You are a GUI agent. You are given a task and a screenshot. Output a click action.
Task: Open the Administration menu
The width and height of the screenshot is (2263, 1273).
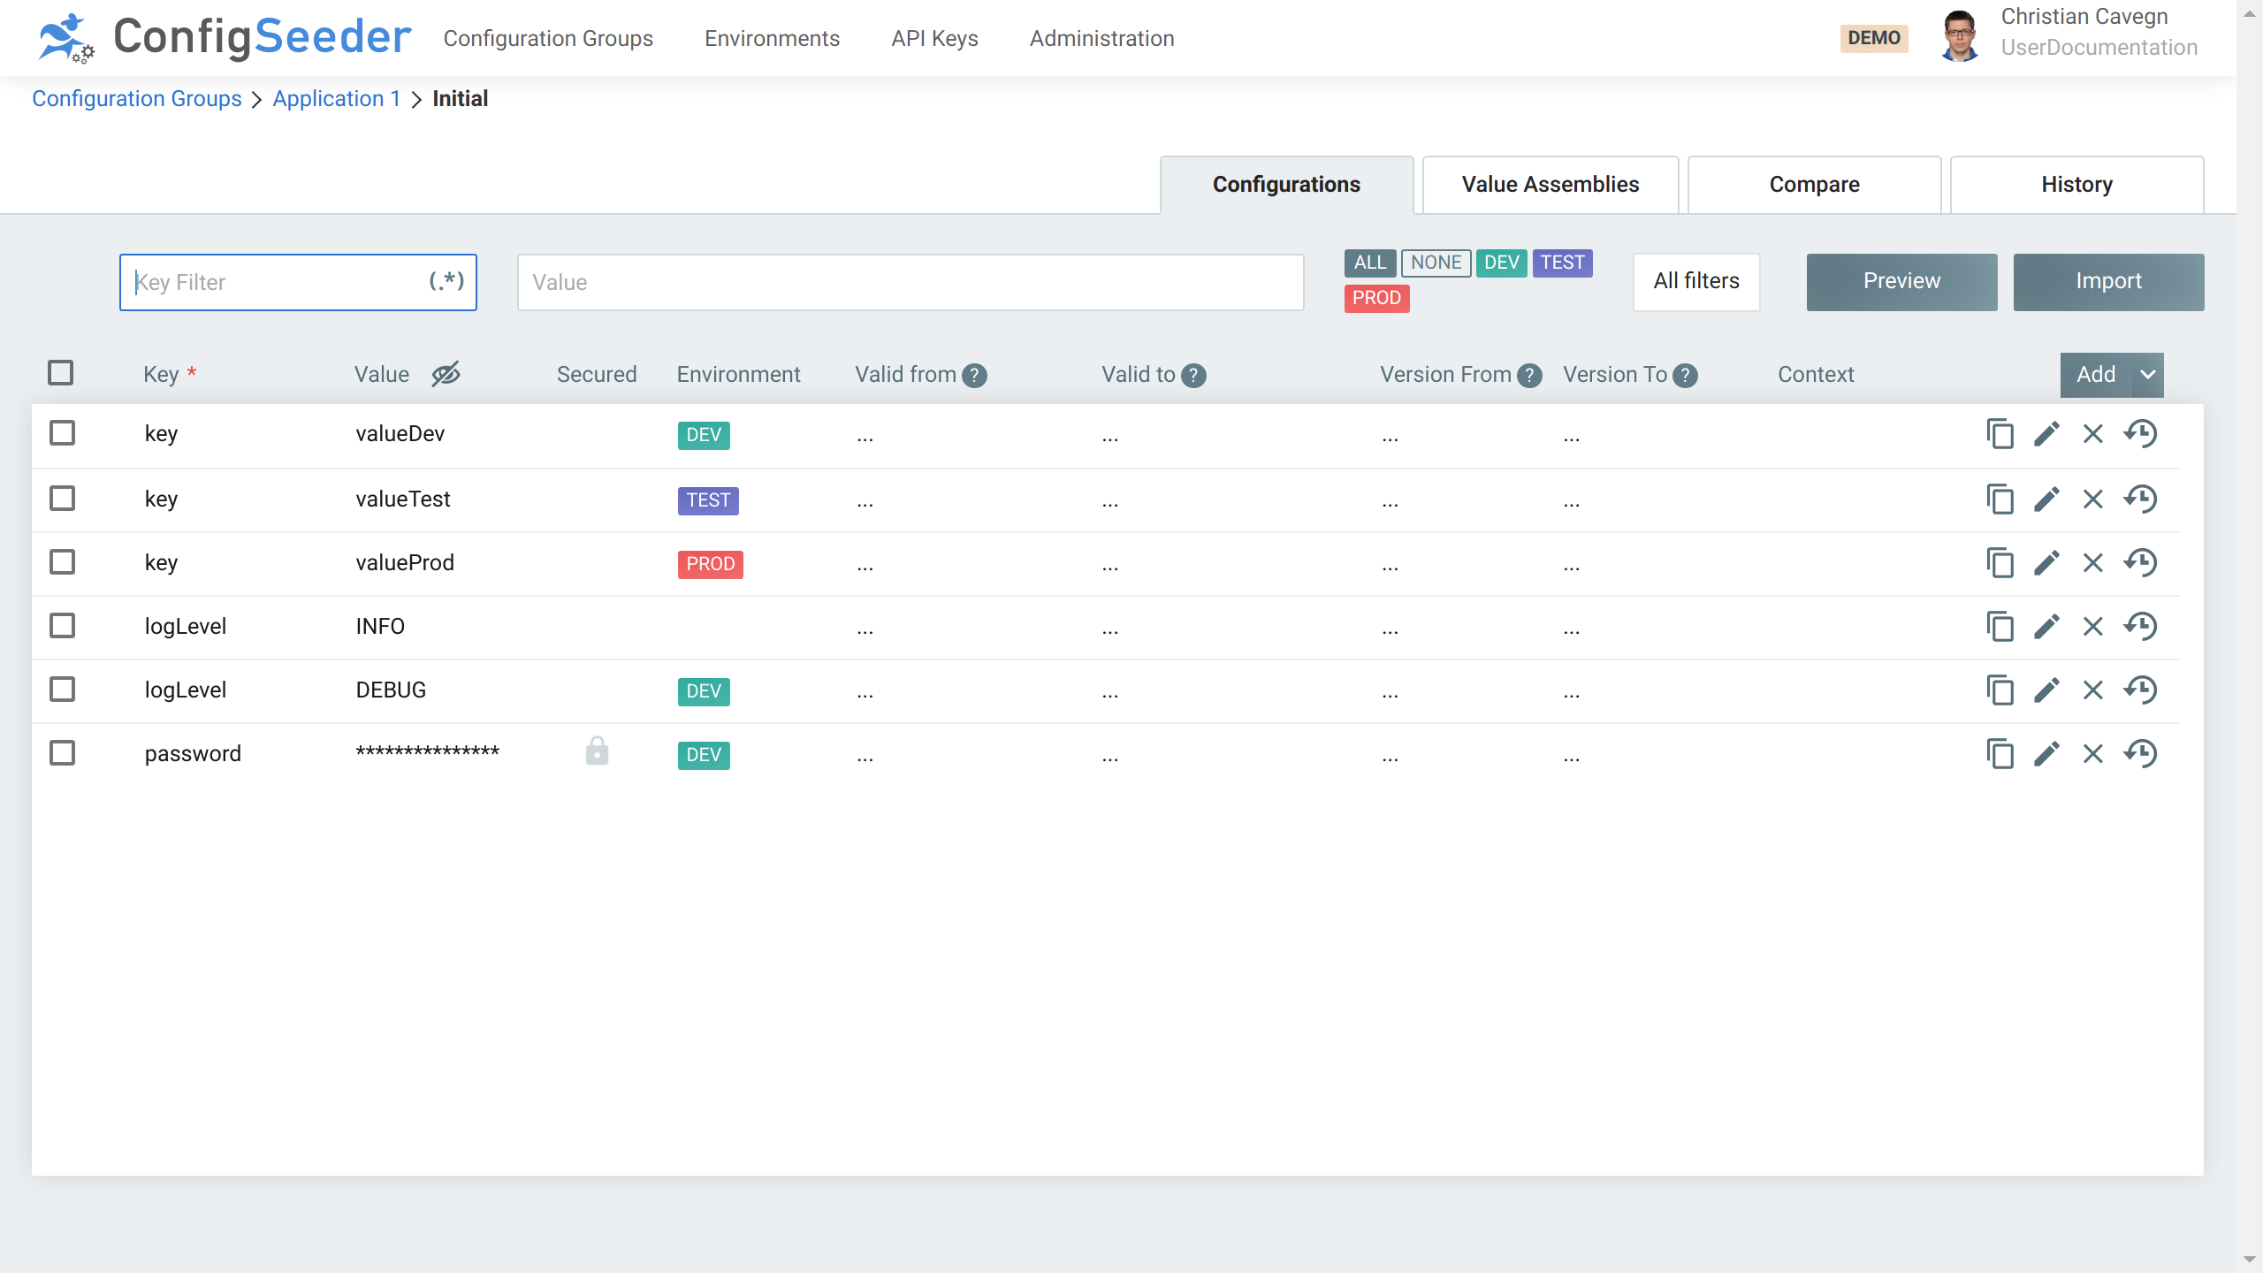[x=1101, y=38]
